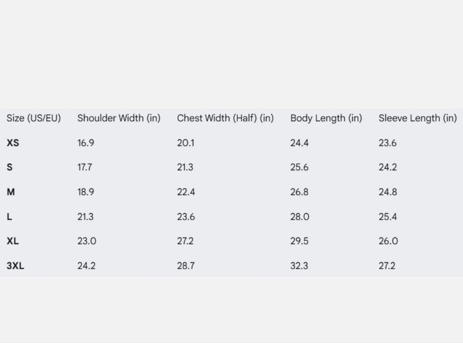
Task: Select the Shoulder Width (in) header
Action: pos(119,118)
